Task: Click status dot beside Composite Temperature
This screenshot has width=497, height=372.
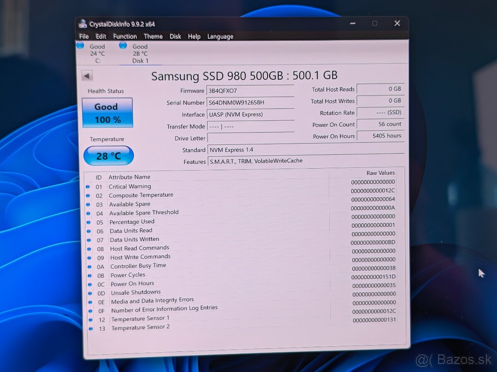Action: point(87,196)
